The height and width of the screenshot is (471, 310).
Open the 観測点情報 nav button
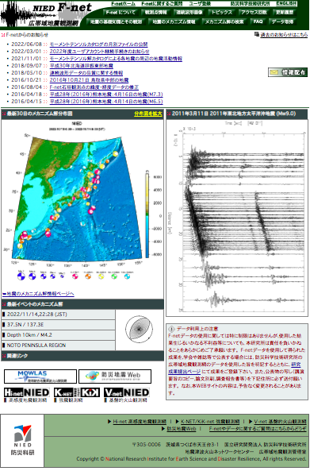tap(155, 13)
